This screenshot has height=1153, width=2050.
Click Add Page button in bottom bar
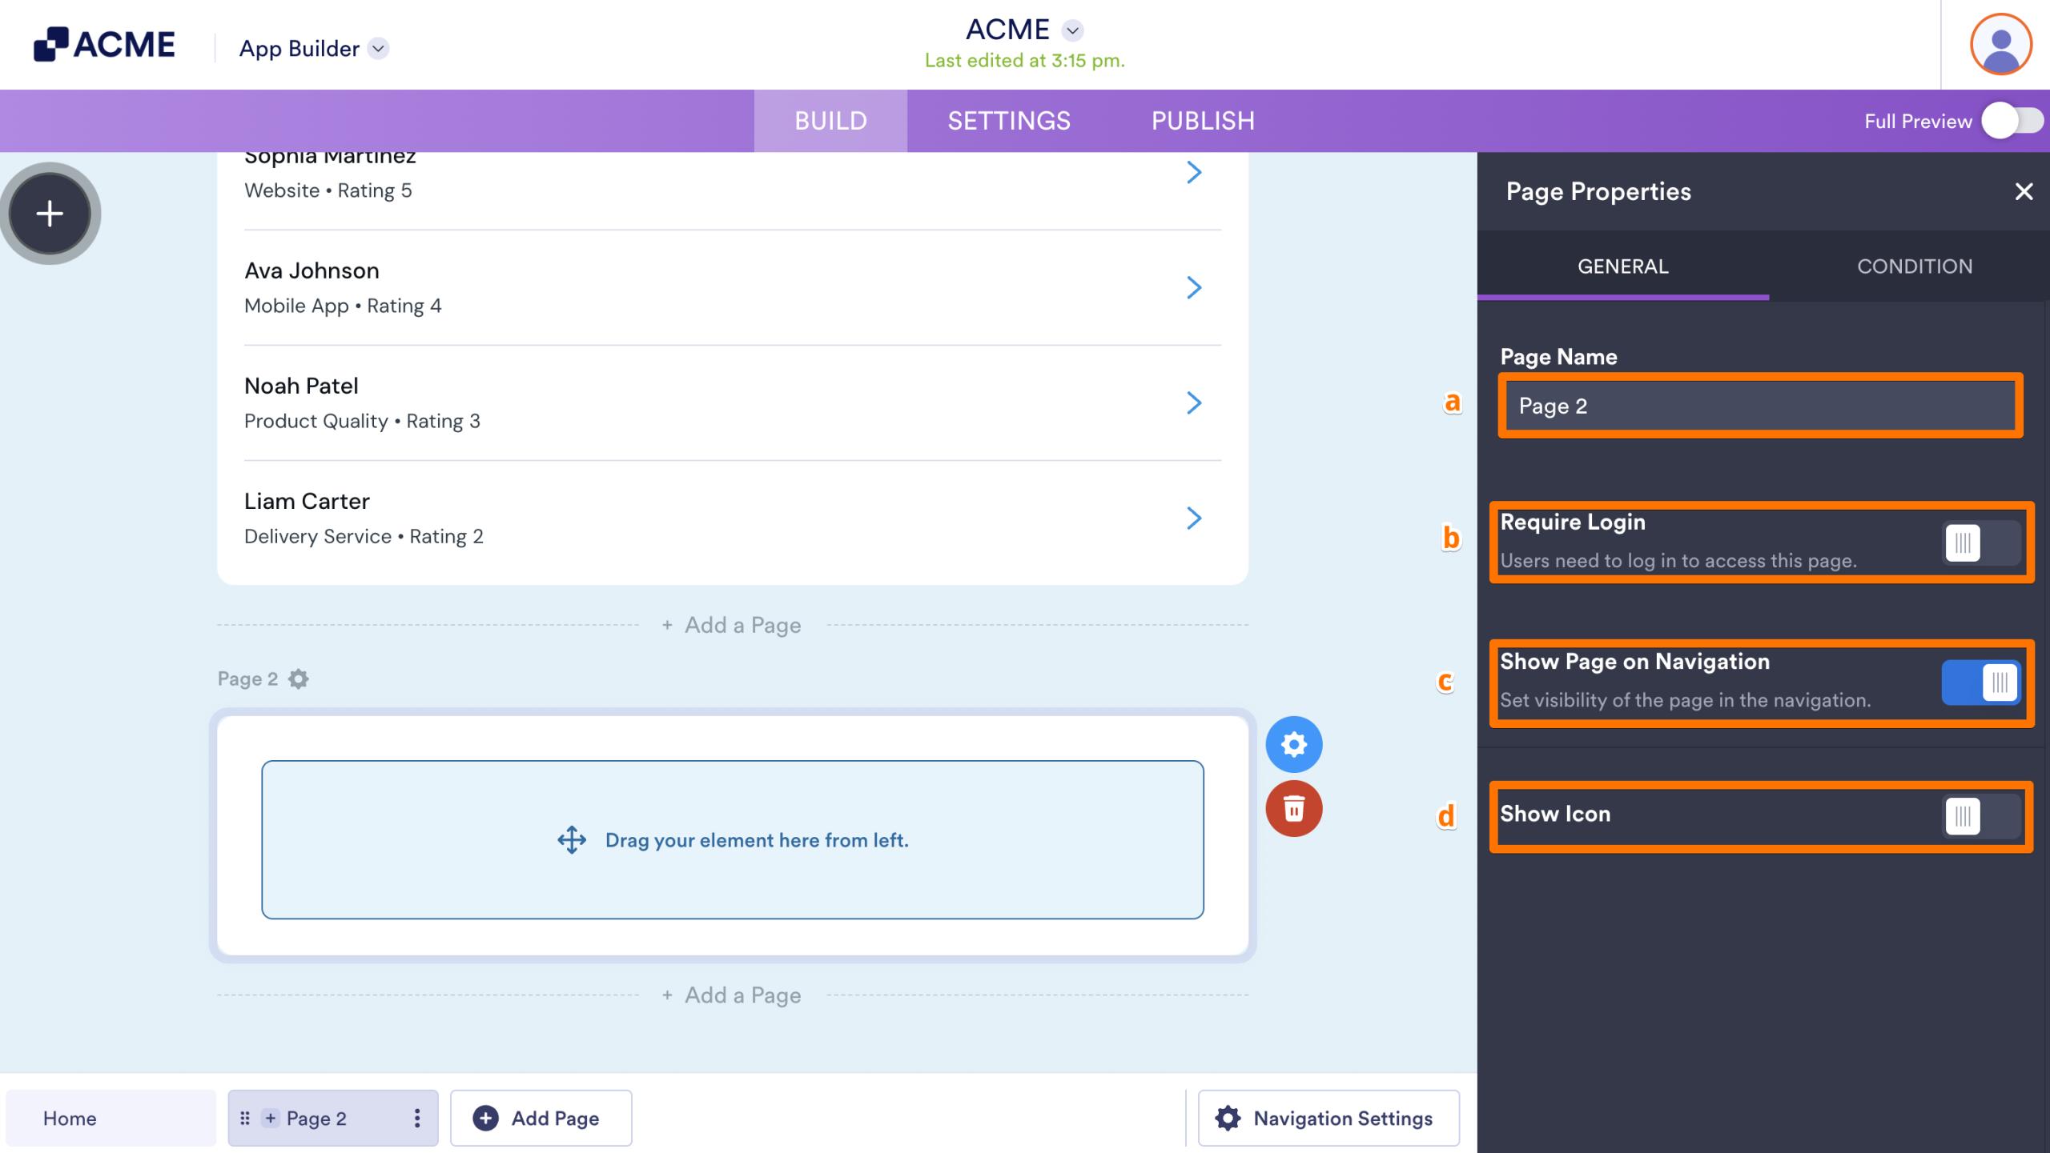click(541, 1119)
